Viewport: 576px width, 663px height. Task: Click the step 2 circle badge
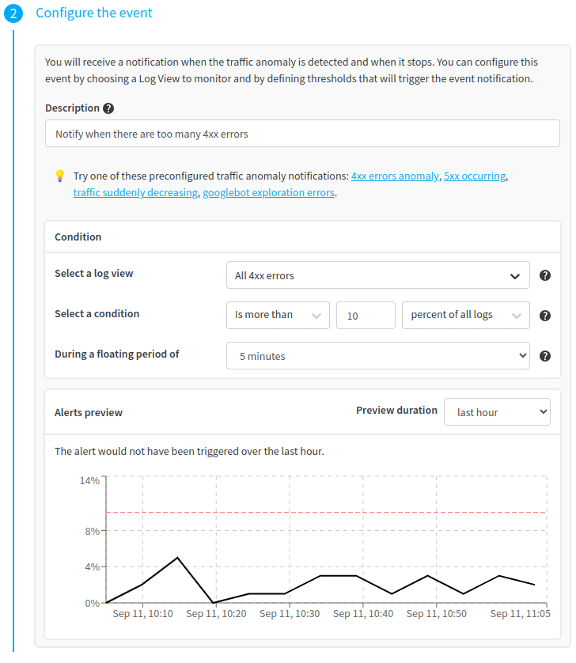click(13, 13)
